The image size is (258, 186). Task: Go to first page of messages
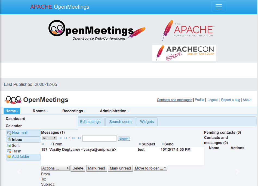(x=60, y=138)
